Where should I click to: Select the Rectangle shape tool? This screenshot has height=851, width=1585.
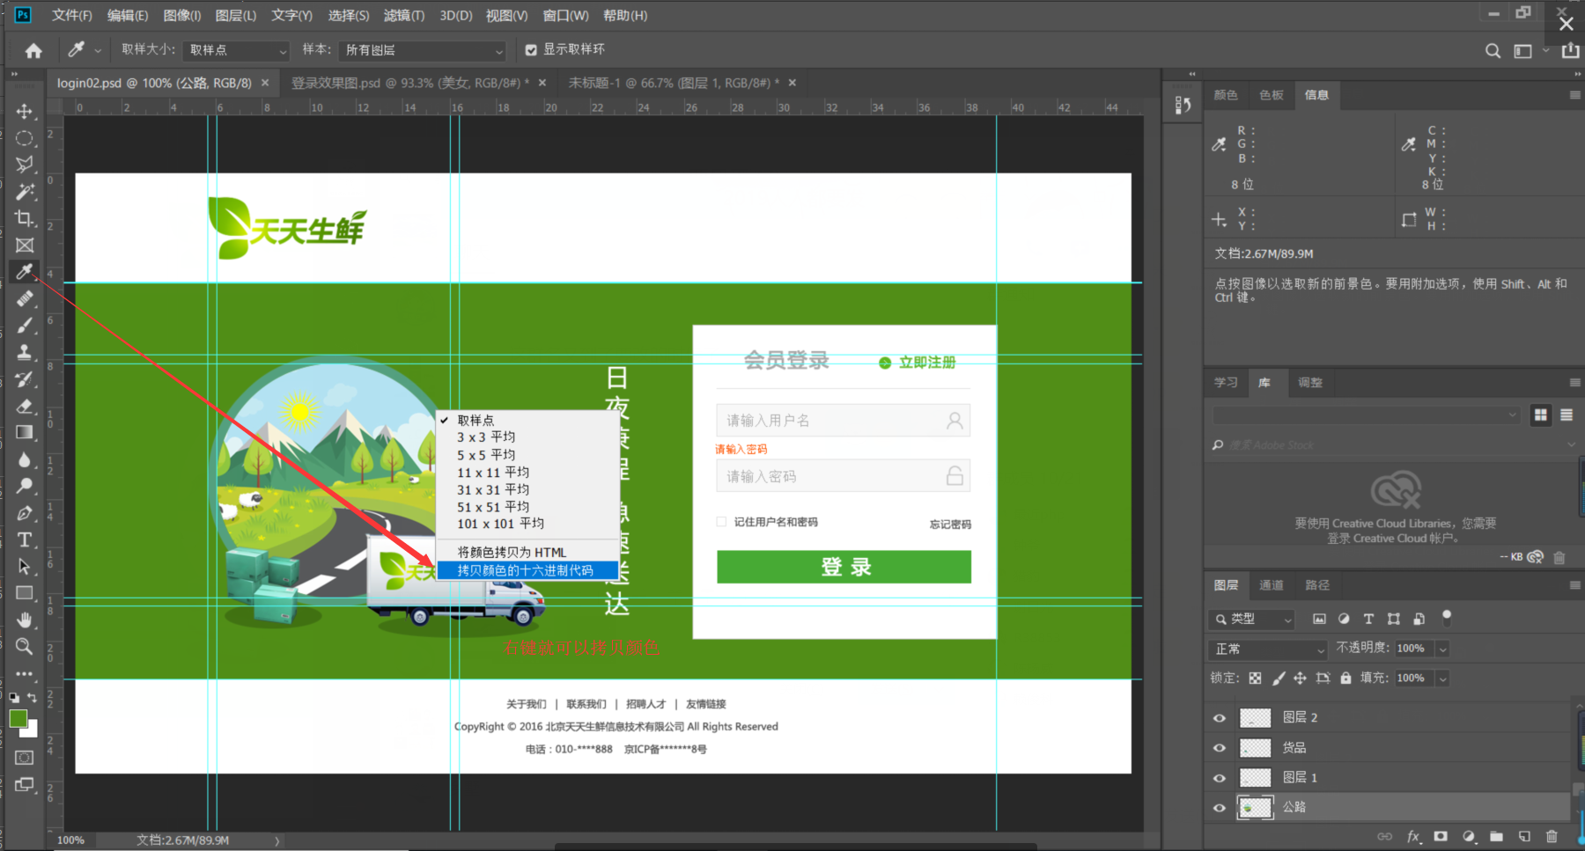tap(25, 593)
